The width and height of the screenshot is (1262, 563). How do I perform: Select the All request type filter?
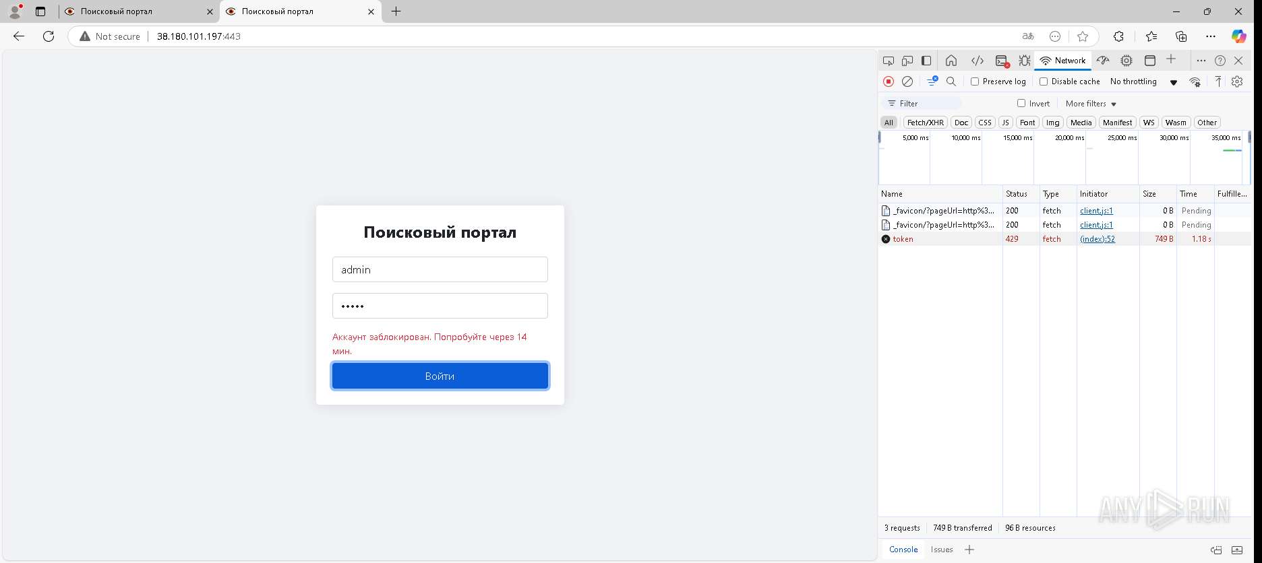[x=889, y=123]
